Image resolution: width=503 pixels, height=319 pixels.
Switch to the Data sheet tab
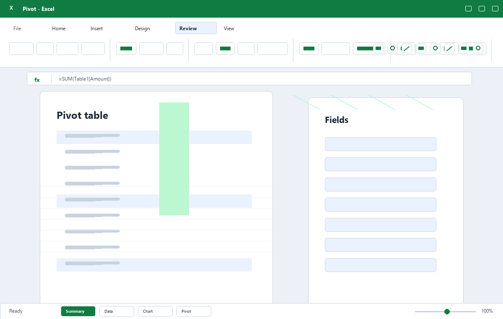coord(117,311)
